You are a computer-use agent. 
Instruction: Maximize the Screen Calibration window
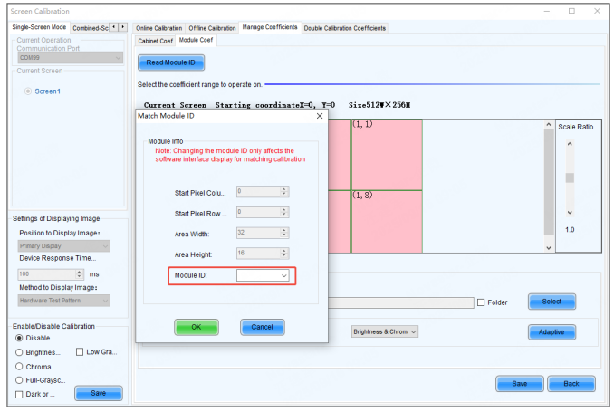(x=571, y=11)
